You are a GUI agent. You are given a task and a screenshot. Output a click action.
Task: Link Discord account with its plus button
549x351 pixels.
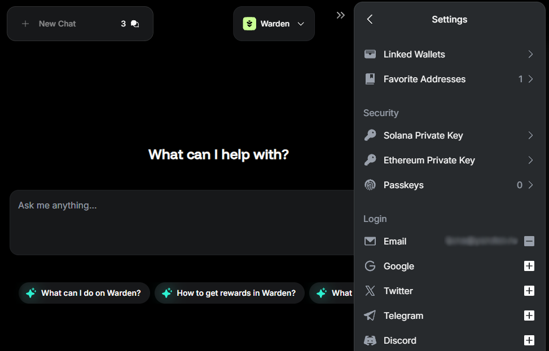(529, 340)
